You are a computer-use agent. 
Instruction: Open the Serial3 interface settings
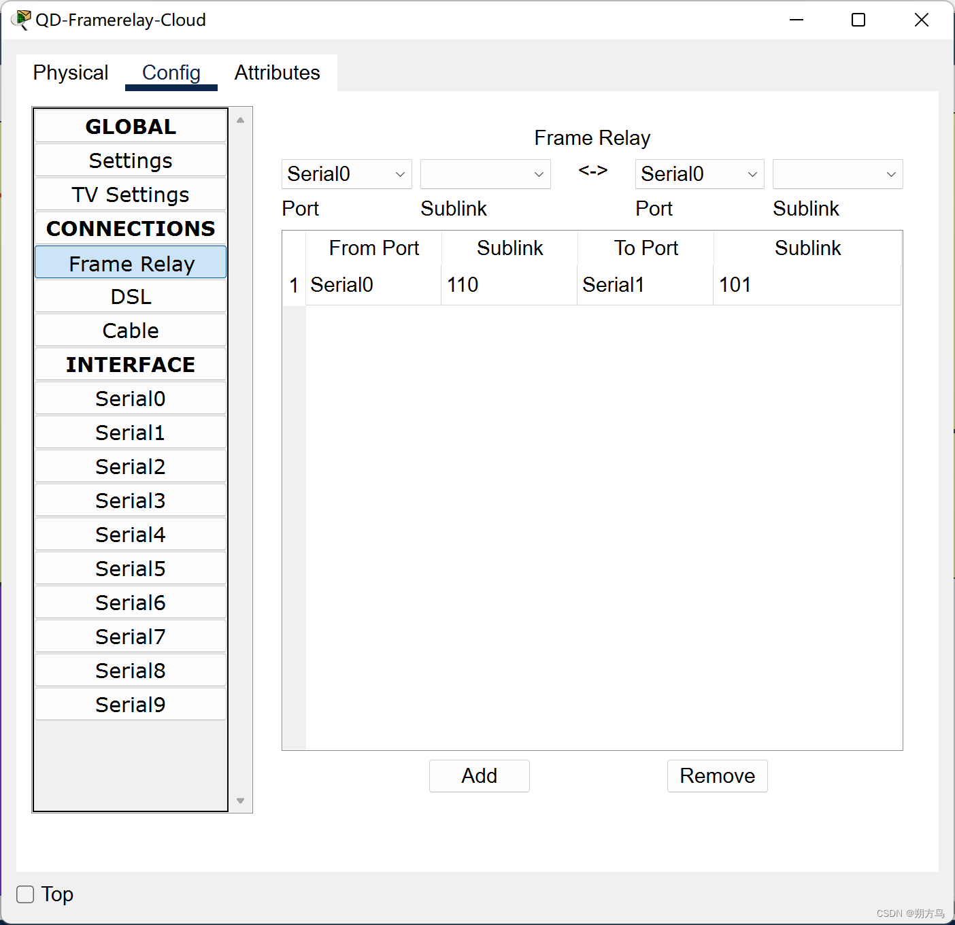coord(131,501)
